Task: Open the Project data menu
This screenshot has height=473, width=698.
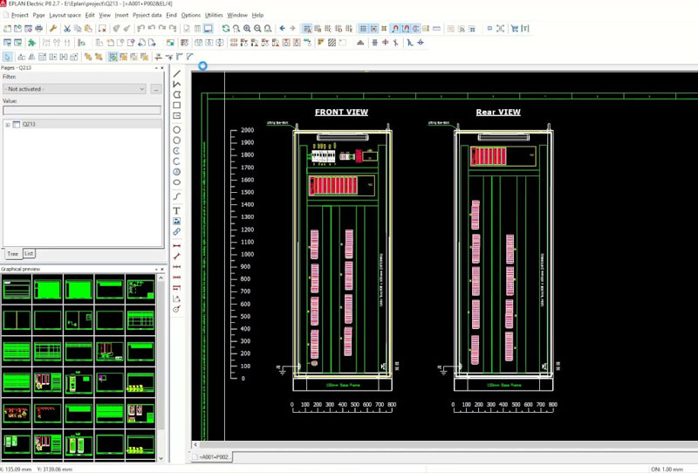Action: (147, 15)
